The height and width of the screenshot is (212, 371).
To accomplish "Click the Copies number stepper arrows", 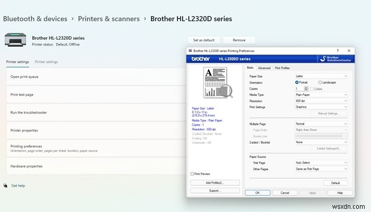I will tap(306, 89).
